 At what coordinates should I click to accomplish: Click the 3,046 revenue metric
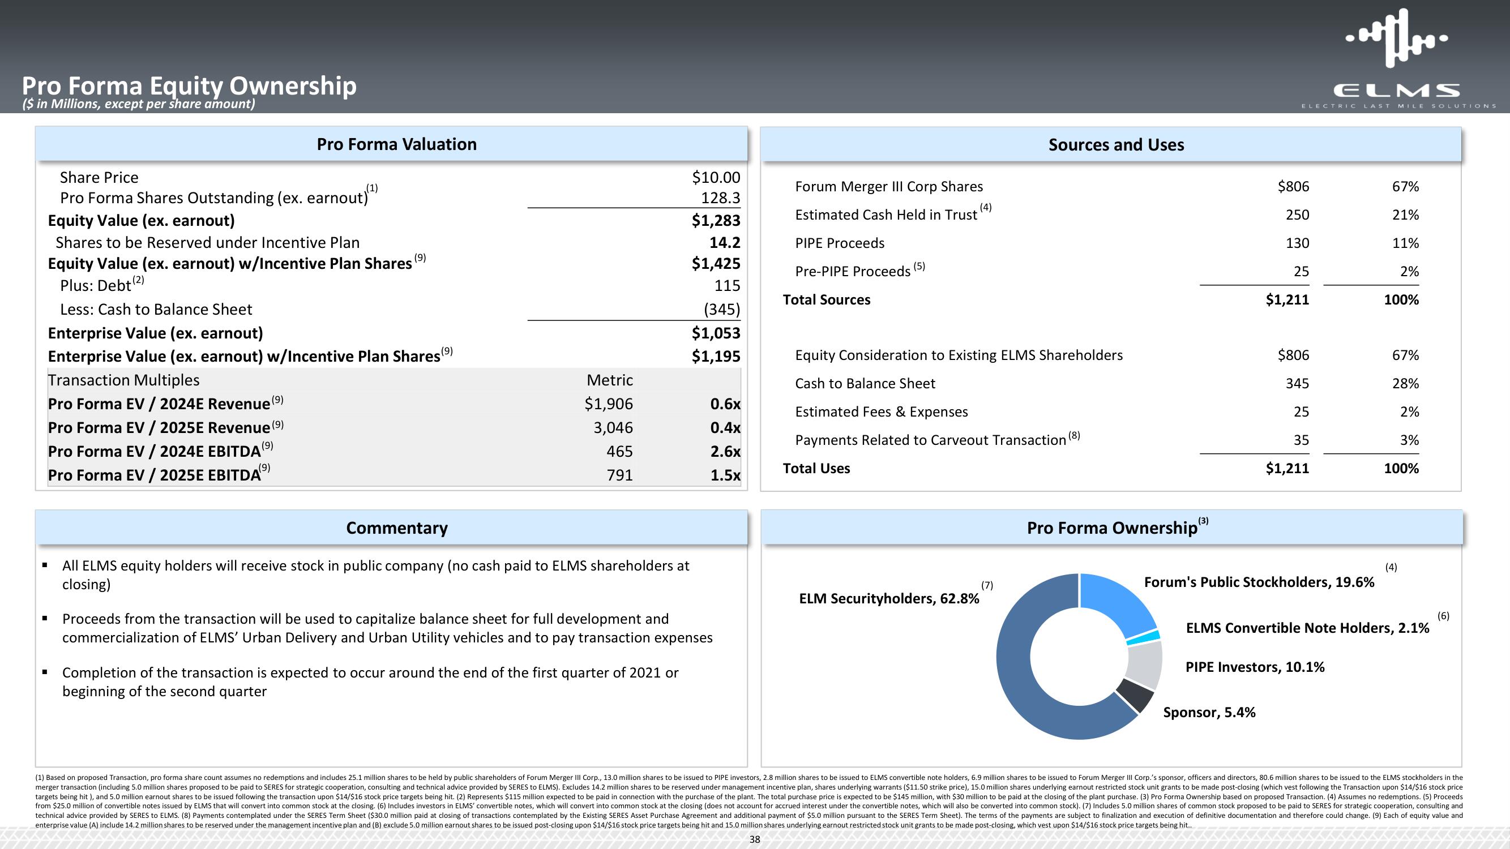[613, 428]
